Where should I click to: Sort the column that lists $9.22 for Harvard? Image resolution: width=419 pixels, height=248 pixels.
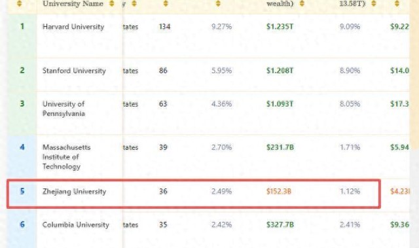(x=397, y=3)
